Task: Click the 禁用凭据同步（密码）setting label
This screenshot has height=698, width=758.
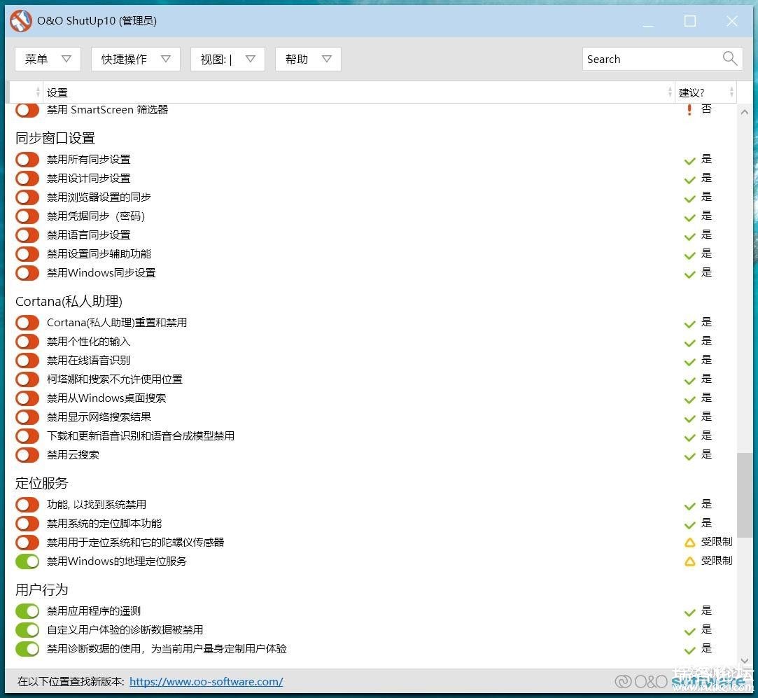Action: coord(96,216)
